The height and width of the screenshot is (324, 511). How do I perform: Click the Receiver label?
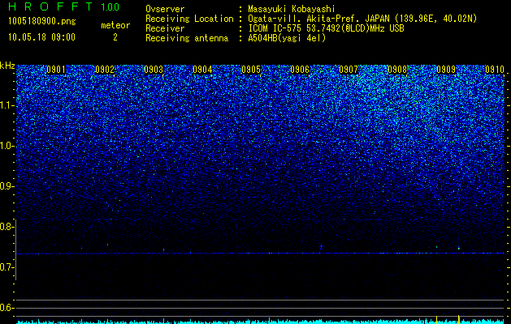coord(165,28)
